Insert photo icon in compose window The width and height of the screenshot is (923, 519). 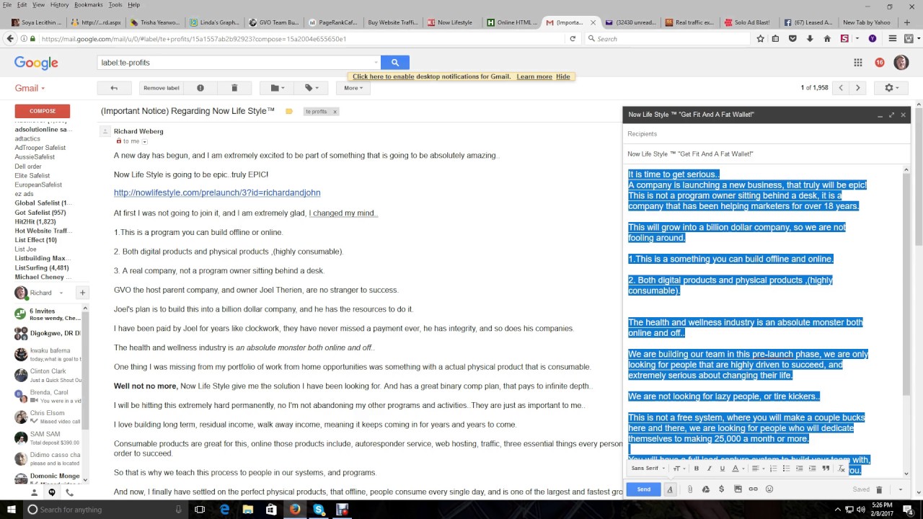pos(738,489)
